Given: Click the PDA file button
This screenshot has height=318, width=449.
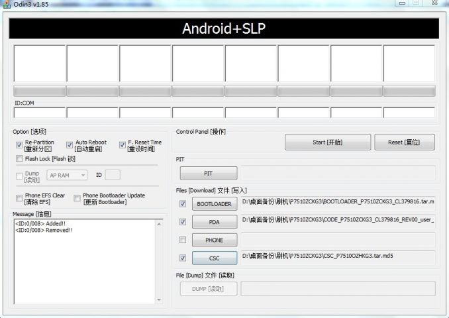Looking at the screenshot, I should pos(214,222).
